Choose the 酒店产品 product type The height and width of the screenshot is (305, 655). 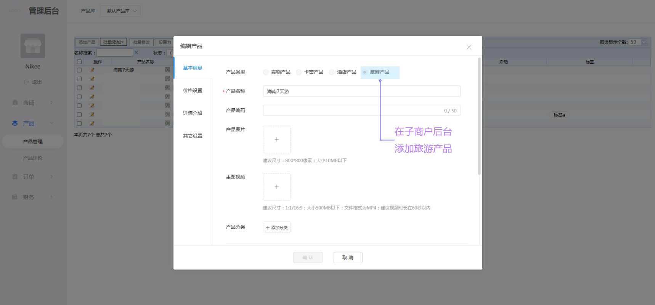332,72
